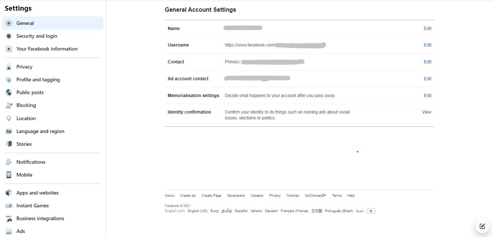
Task: Open the About footer link
Action: click(x=170, y=196)
